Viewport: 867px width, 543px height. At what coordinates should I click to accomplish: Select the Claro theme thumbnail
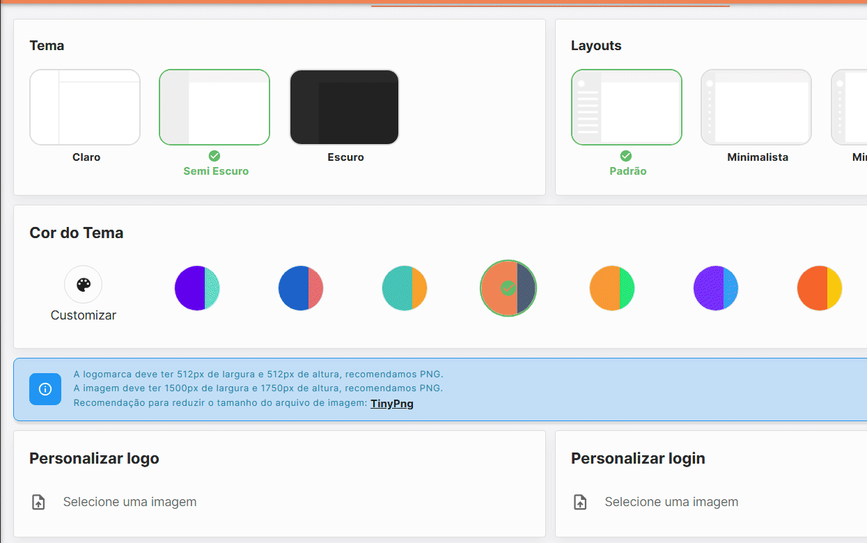(x=85, y=107)
